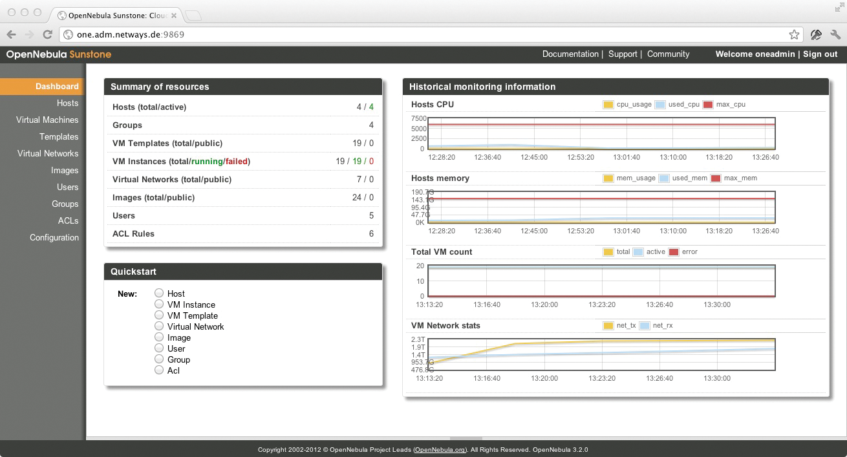This screenshot has height=457, width=847.
Task: Toggle the mem_usage legend swatch
Action: pos(609,178)
